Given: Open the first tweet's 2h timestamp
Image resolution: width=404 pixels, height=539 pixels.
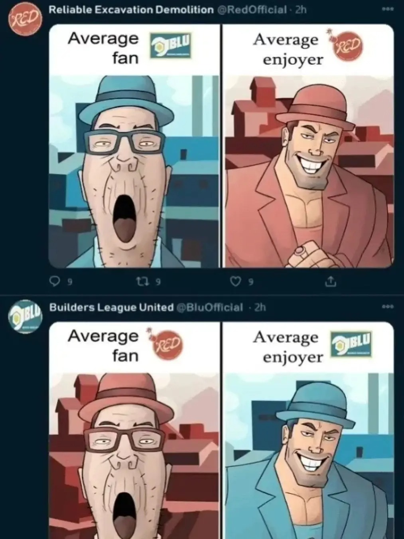Looking at the screenshot, I should click(300, 10).
